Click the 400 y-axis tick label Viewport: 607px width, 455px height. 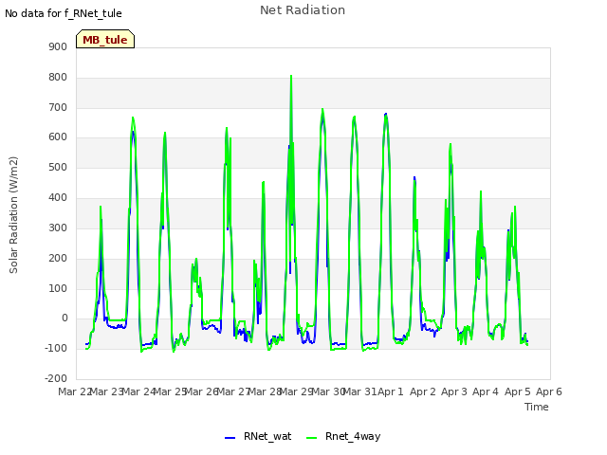[58, 198]
